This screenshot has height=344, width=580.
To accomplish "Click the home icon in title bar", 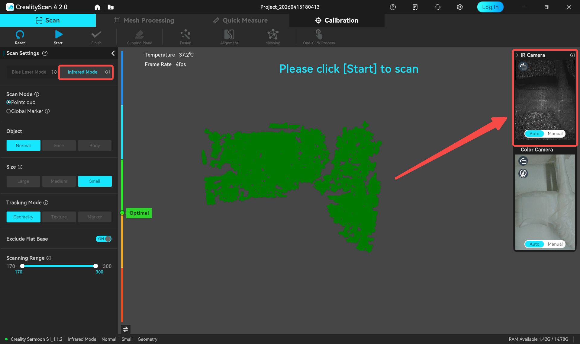I will pyautogui.click(x=97, y=7).
